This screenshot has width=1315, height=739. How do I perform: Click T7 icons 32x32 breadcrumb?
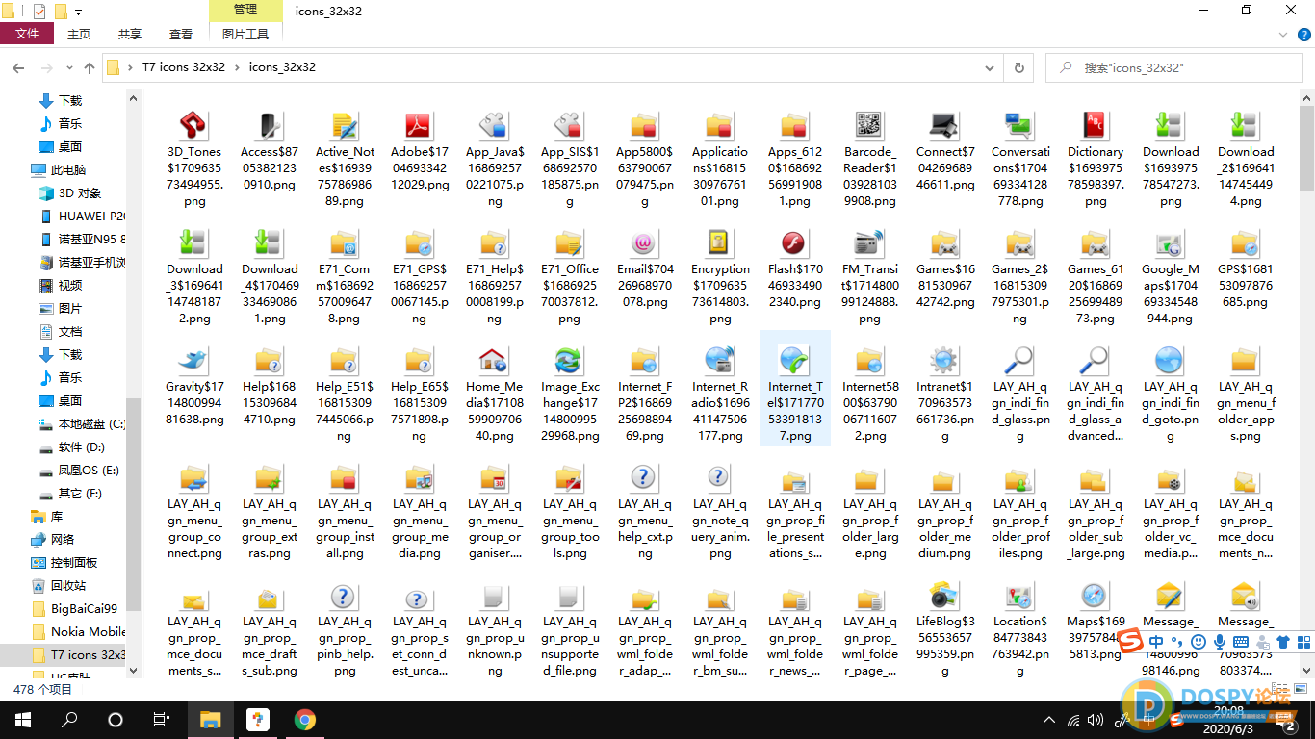(x=184, y=67)
